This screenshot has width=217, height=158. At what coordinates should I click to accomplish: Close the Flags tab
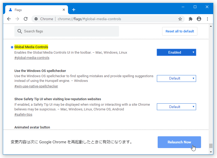[64, 10]
